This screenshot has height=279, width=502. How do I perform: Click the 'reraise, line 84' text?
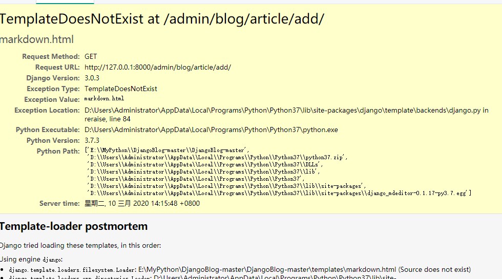tap(108, 119)
